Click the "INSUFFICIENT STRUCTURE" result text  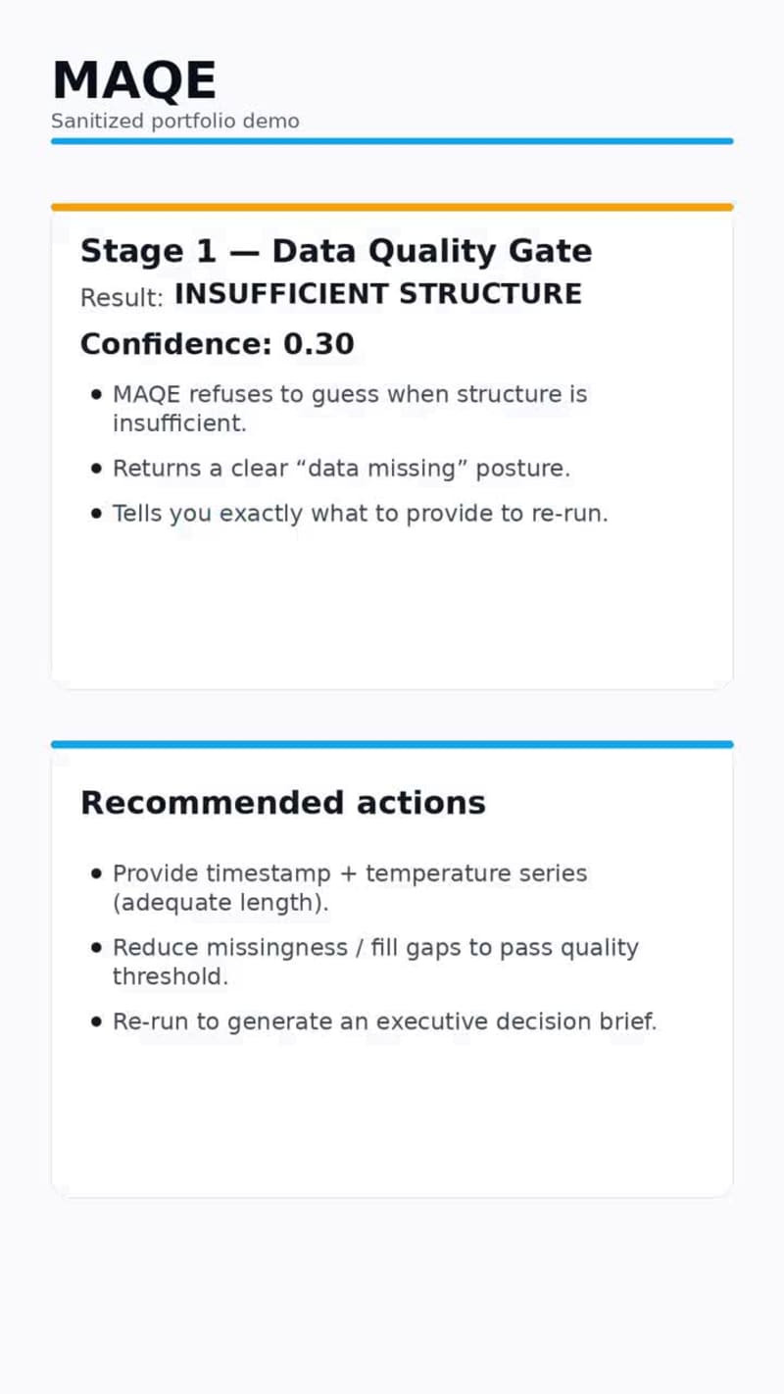click(377, 294)
